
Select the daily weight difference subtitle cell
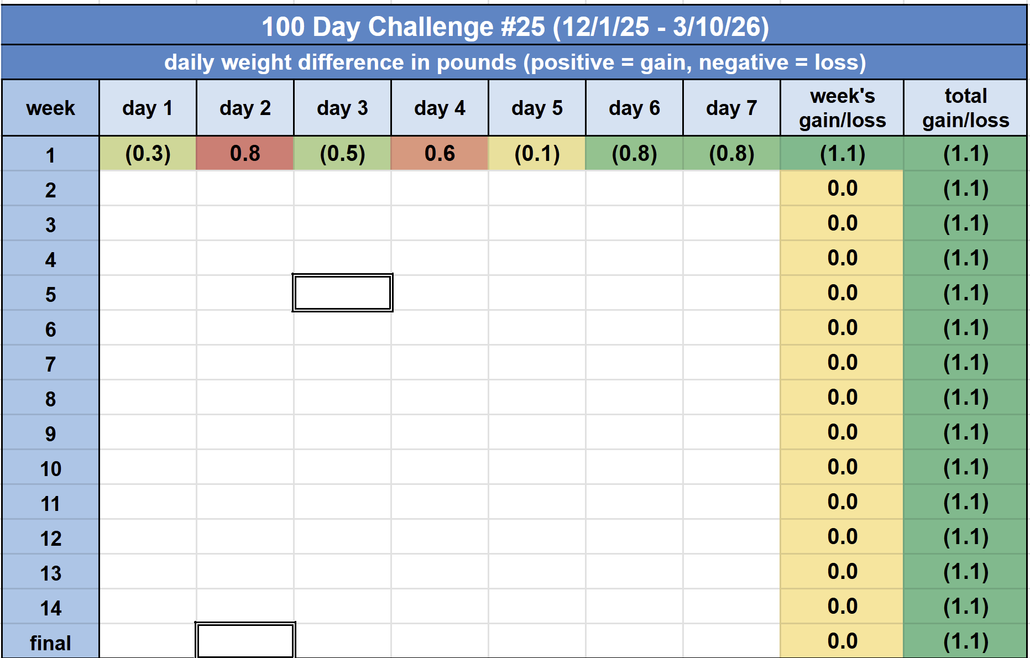click(x=514, y=62)
